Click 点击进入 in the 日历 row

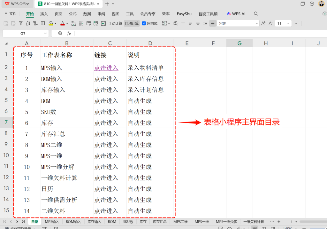(106, 189)
